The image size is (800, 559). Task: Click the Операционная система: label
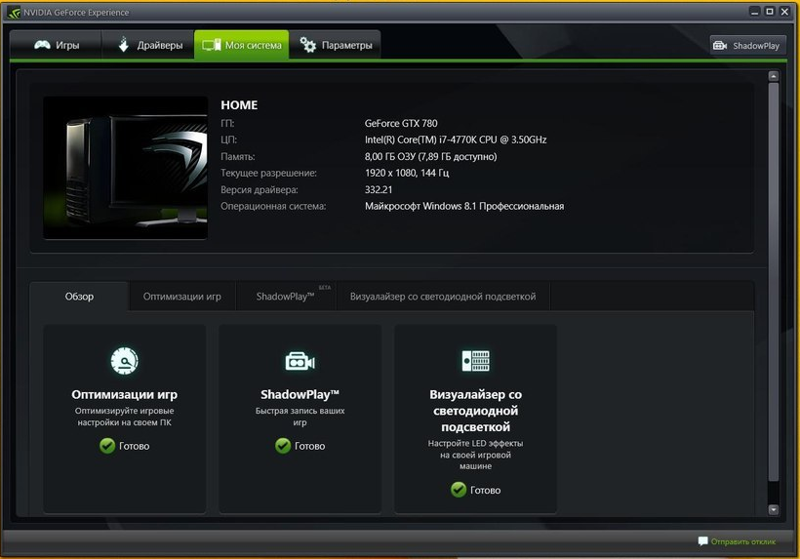click(273, 206)
